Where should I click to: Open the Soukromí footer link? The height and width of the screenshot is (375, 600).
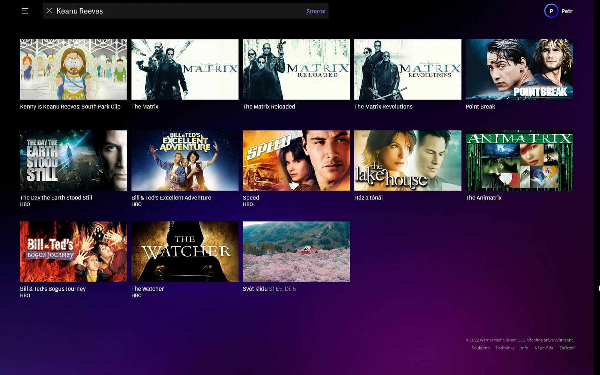480,348
